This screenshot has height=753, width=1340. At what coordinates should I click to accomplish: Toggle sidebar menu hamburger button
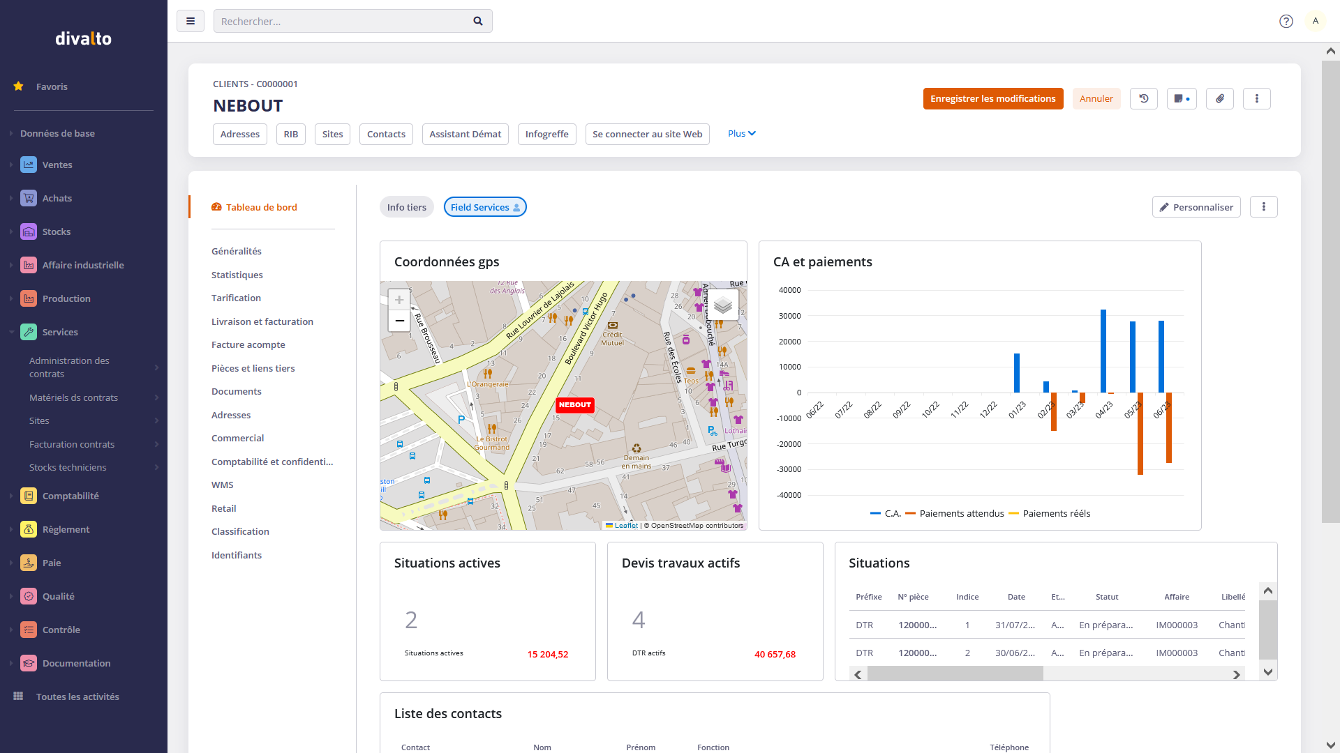[191, 21]
